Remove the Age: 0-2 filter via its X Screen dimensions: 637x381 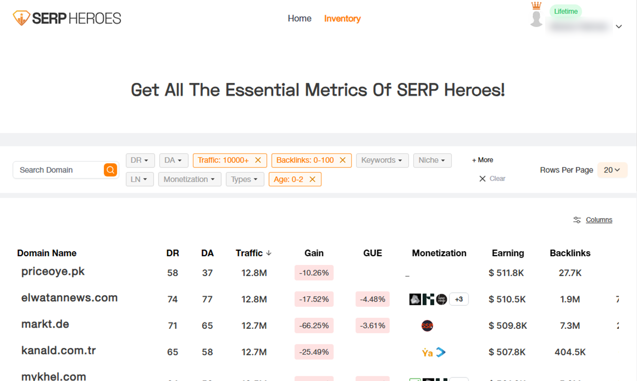point(312,179)
